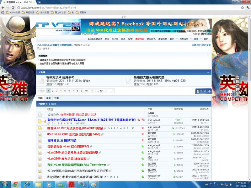The image size is (251, 188).
Task: Click folder icon beside 新遊戲支援及相關問題 subforum
Action: tap(128, 81)
